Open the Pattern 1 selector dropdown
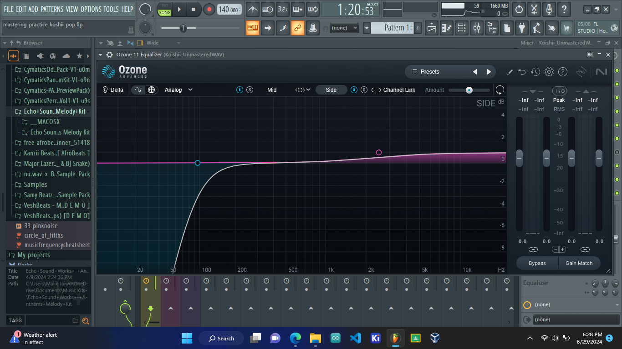Screen dimensions: 622x349 click(367, 28)
